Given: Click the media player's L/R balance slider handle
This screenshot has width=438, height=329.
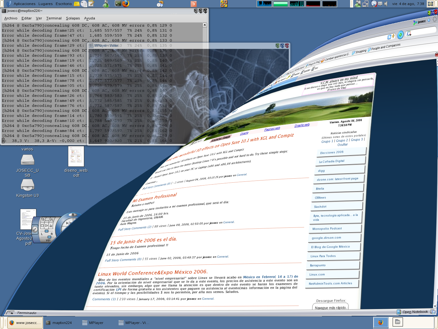Looking at the screenshot, I should [x=47, y=231].
